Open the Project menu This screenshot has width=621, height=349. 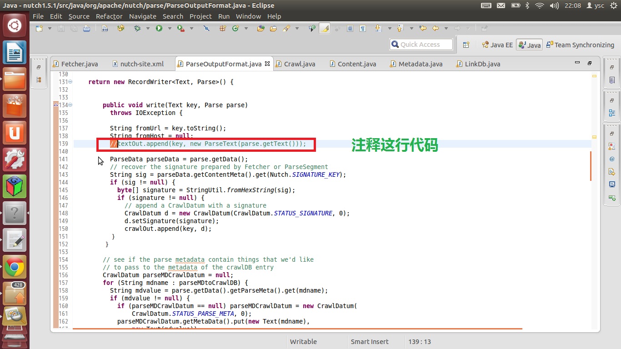point(200,16)
